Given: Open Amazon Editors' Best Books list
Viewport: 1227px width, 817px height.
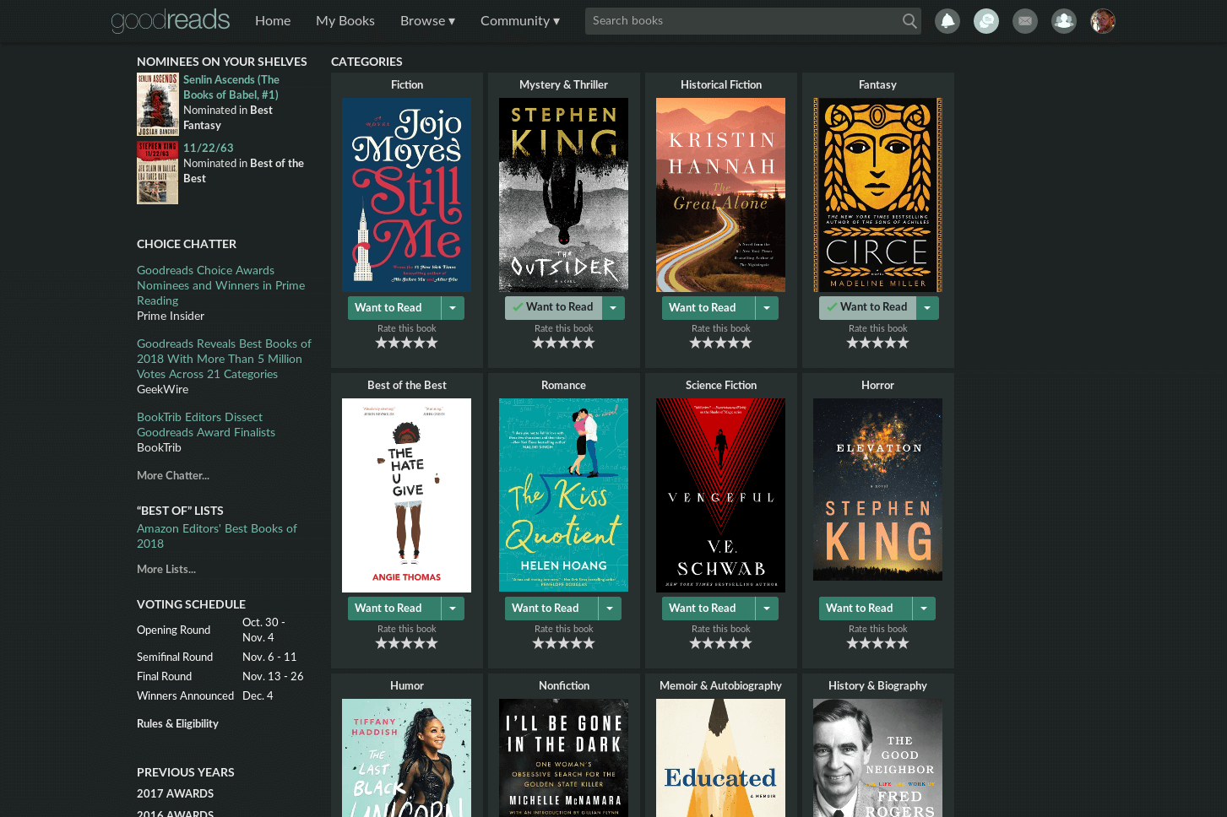Looking at the screenshot, I should click(x=217, y=536).
